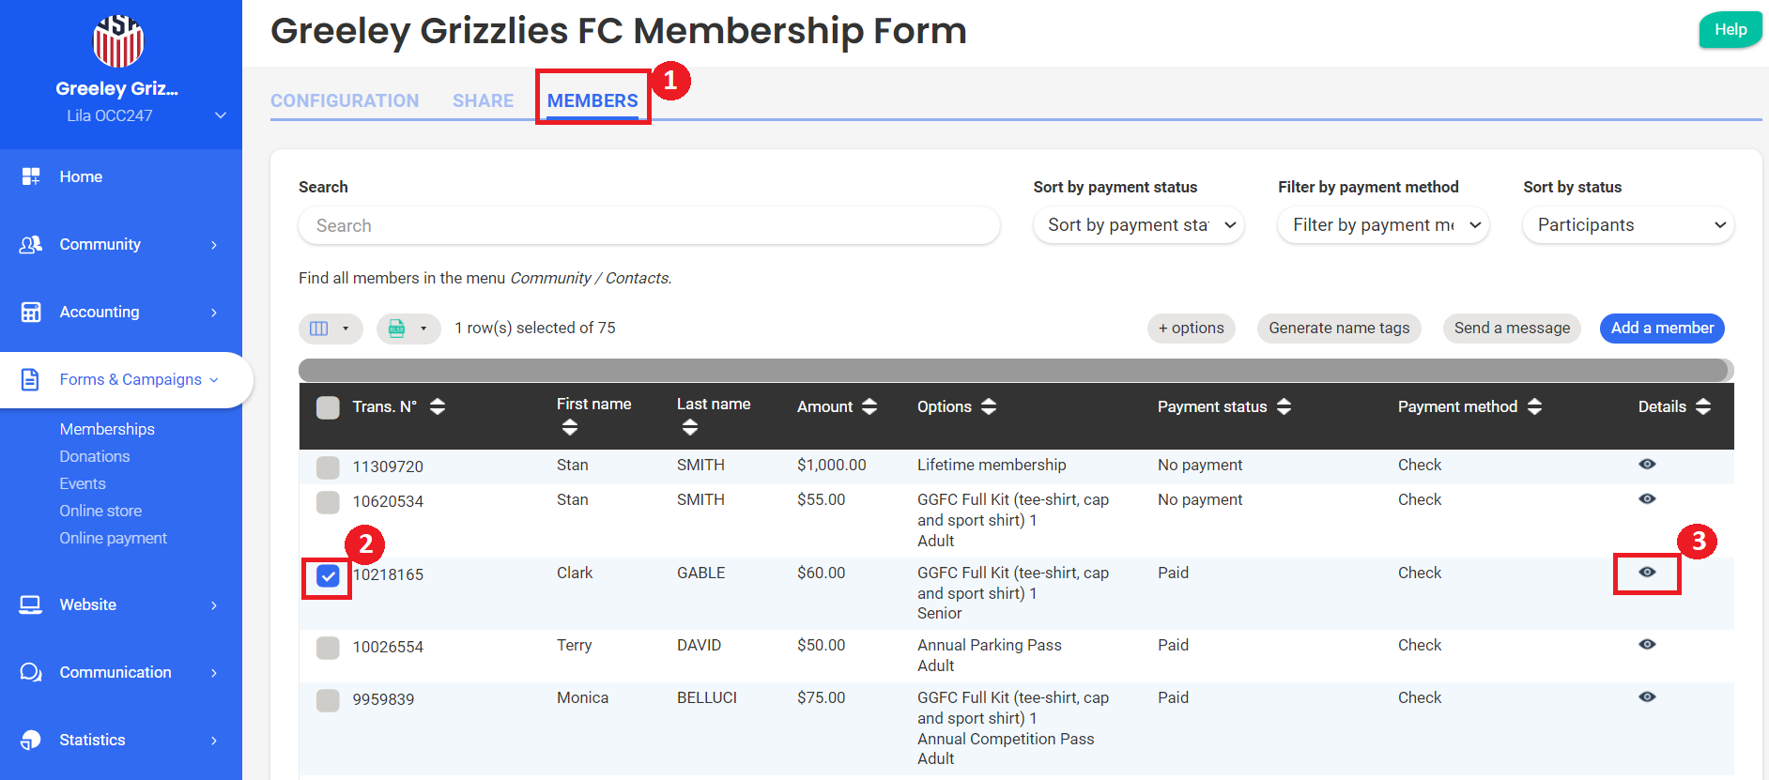Click the horizontal scrollbar above the table
The image size is (1769, 780).
[1014, 370]
